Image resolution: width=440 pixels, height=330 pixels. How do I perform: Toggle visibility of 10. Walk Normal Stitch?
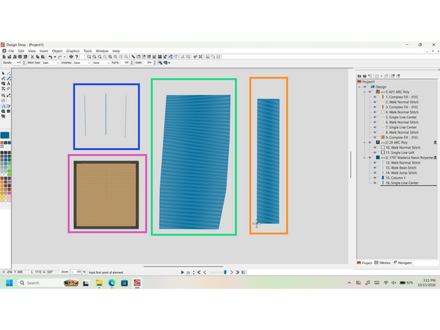[375, 148]
